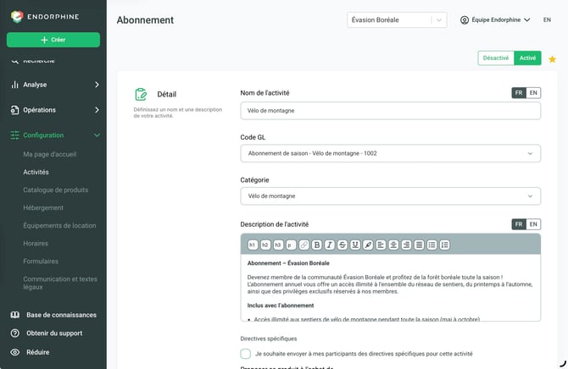Screen dimensions: 568x369
Task: Toggle italic formatting in description editor
Action: pos(330,245)
